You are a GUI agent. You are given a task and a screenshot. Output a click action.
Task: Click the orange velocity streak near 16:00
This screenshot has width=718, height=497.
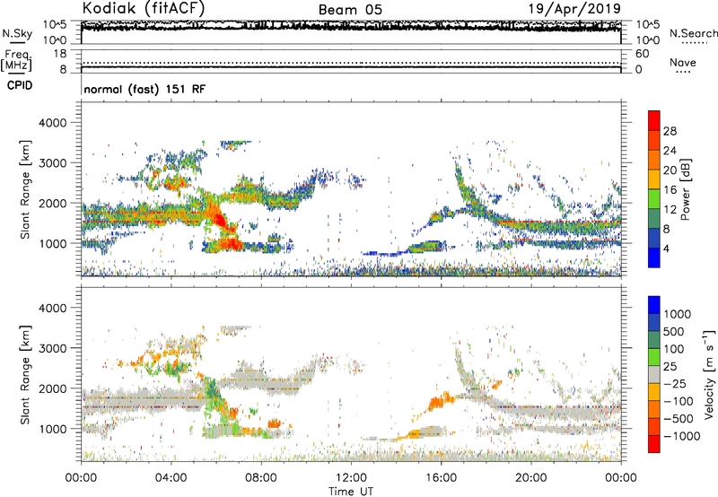pos(441,401)
